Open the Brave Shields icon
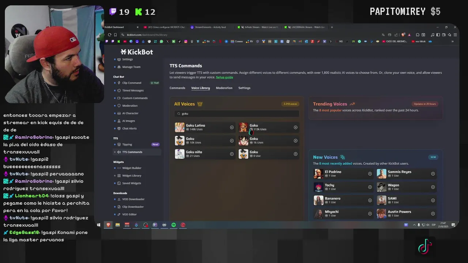 point(403,35)
